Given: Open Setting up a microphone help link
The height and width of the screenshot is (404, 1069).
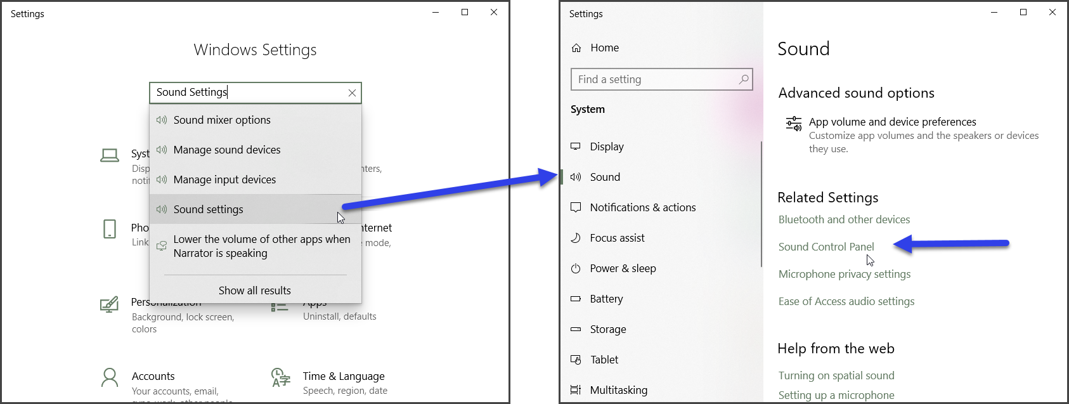Looking at the screenshot, I should 836,395.
